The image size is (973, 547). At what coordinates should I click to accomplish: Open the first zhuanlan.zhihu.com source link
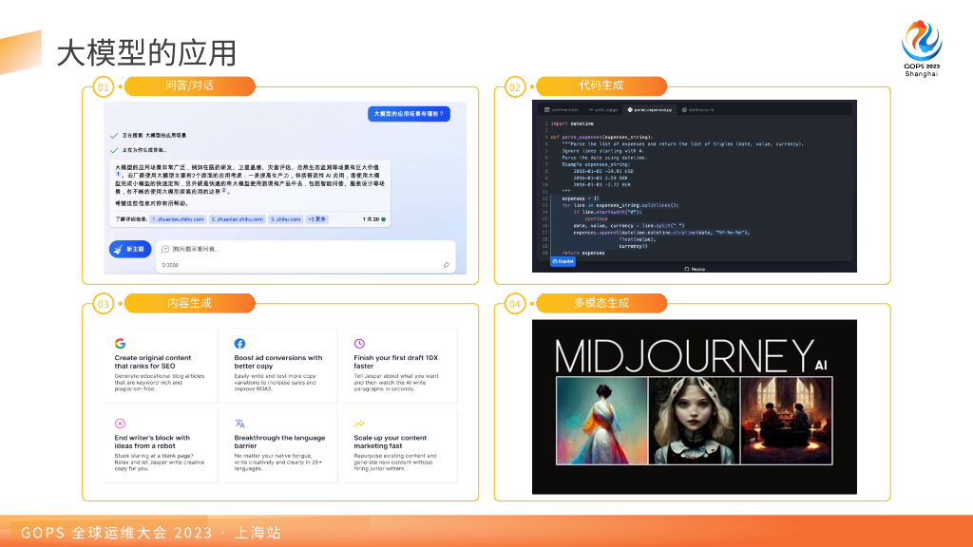(x=179, y=219)
